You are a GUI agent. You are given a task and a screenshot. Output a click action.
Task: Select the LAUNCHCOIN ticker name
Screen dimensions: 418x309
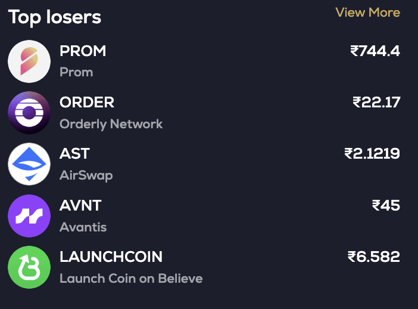[x=111, y=257]
